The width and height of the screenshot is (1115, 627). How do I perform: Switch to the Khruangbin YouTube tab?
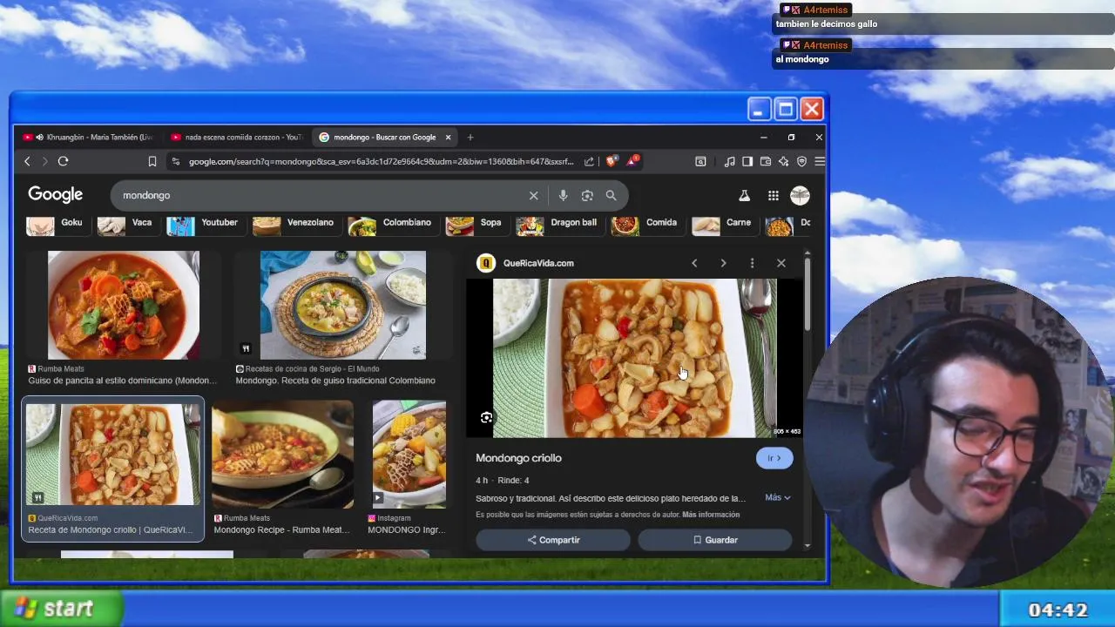(89, 137)
